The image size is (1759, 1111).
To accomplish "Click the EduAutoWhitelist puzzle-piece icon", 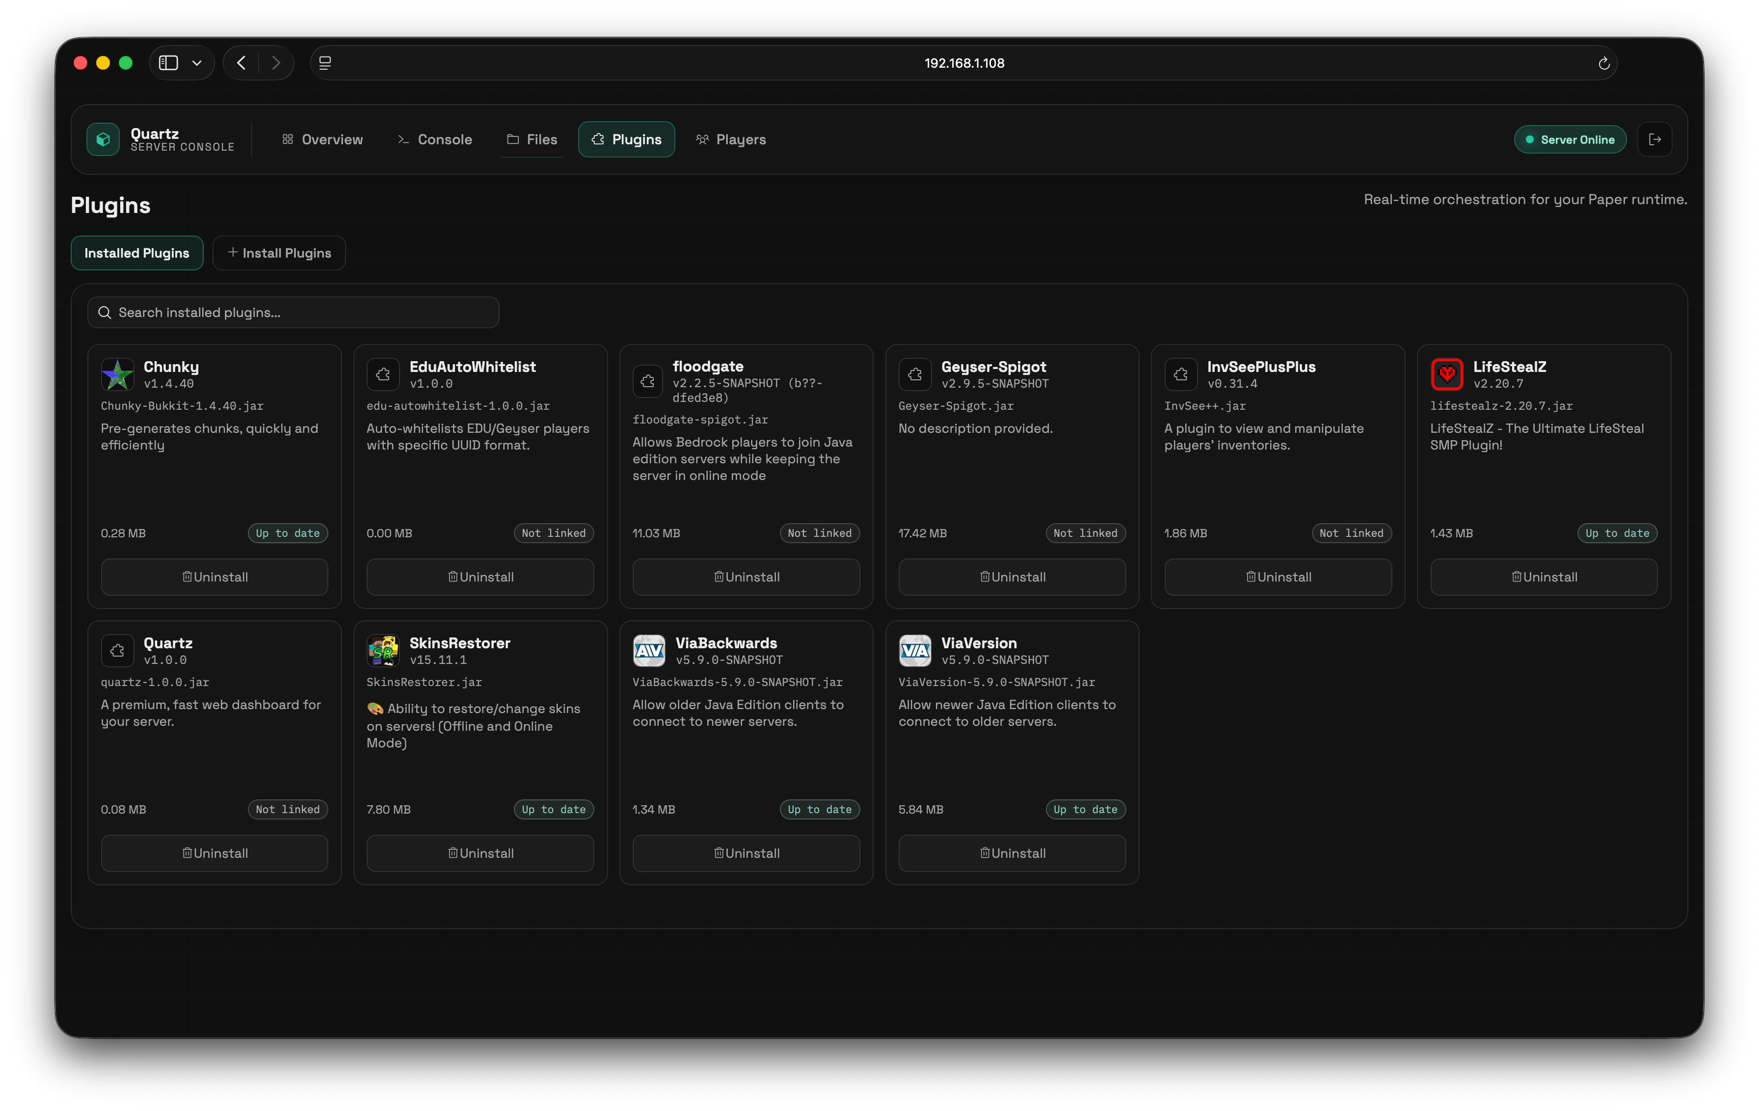I will point(383,374).
